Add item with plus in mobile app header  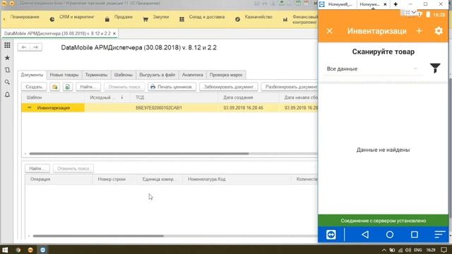(x=419, y=31)
